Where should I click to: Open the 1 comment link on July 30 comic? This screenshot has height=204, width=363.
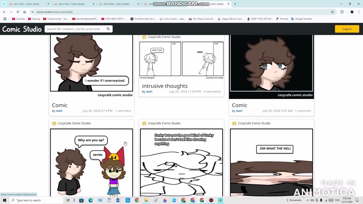(x=303, y=111)
